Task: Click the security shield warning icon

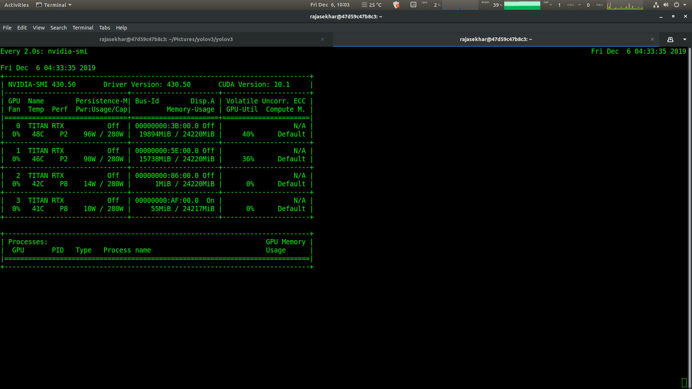Action: [396, 5]
